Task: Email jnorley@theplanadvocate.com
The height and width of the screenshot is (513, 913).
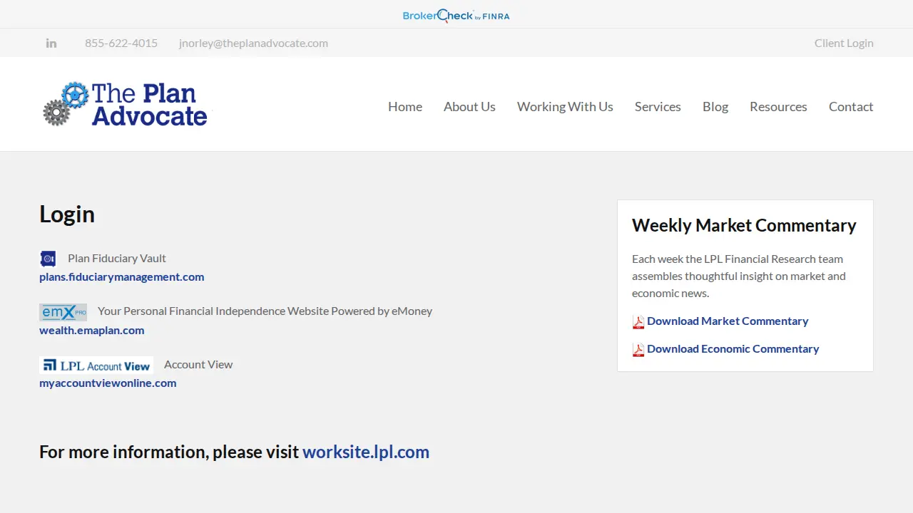Action: (253, 43)
